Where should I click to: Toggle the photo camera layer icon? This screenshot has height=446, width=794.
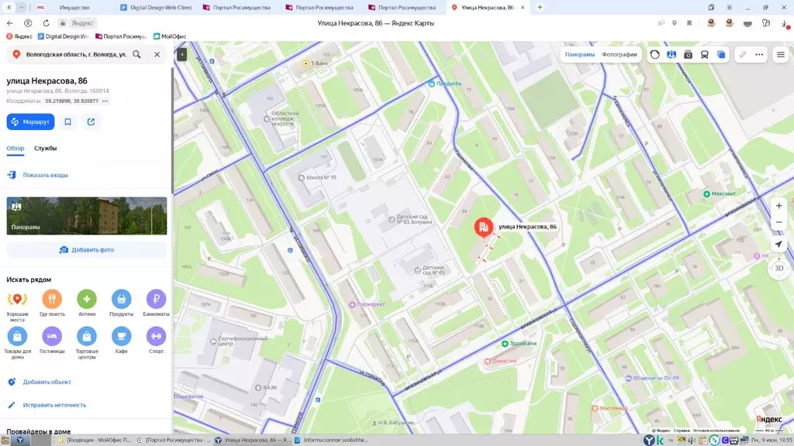click(x=688, y=55)
